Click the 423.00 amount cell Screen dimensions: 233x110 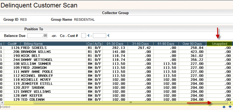coord(197,52)
